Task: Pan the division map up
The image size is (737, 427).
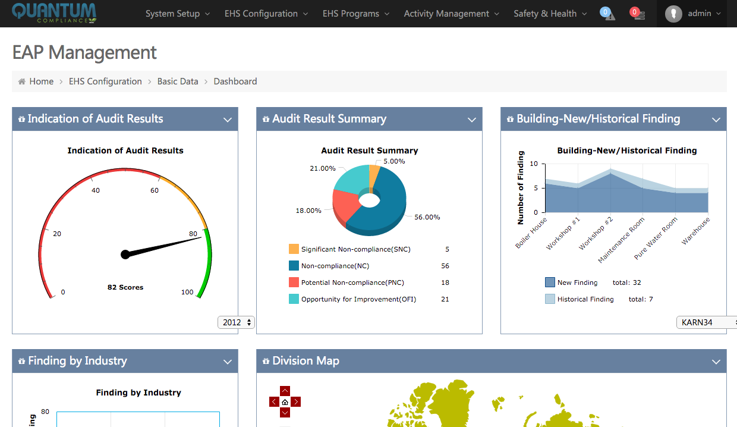Action: pyautogui.click(x=285, y=391)
